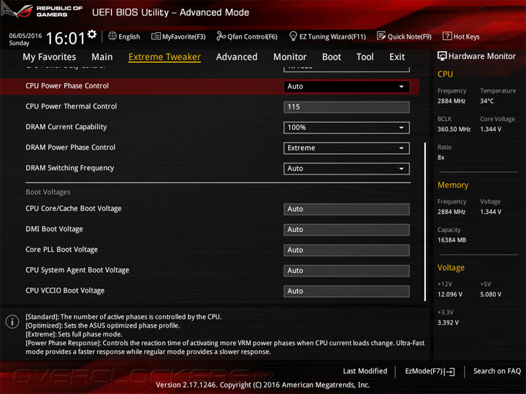Click CPU temperature 34°C reading
This screenshot has width=526, height=394.
(487, 101)
